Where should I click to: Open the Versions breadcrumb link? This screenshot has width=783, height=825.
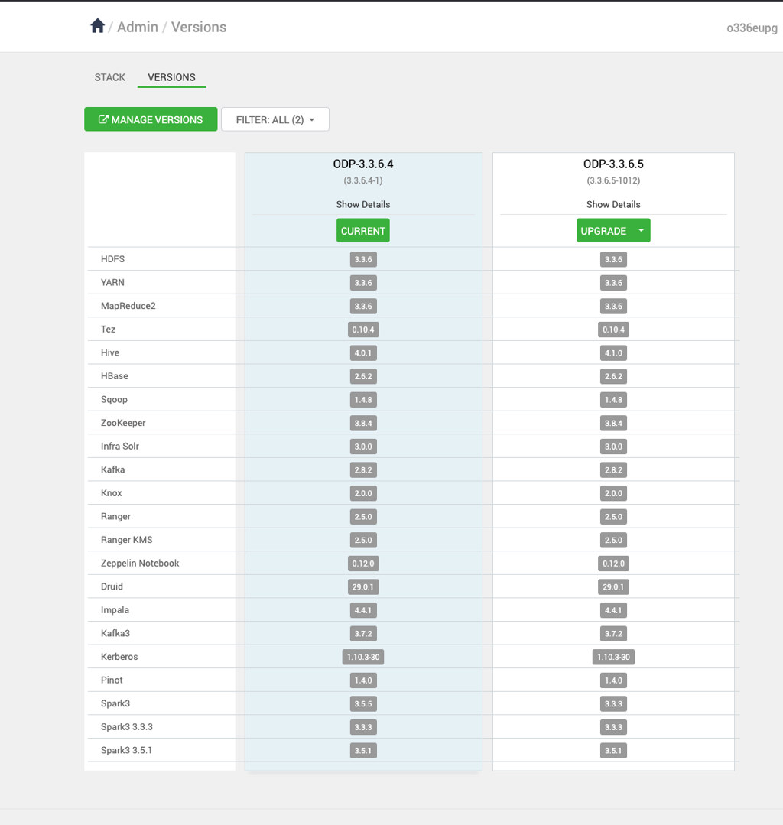pos(199,27)
